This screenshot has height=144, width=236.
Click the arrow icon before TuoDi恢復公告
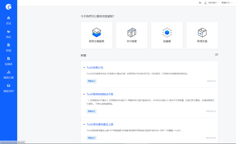[x=84, y=68]
